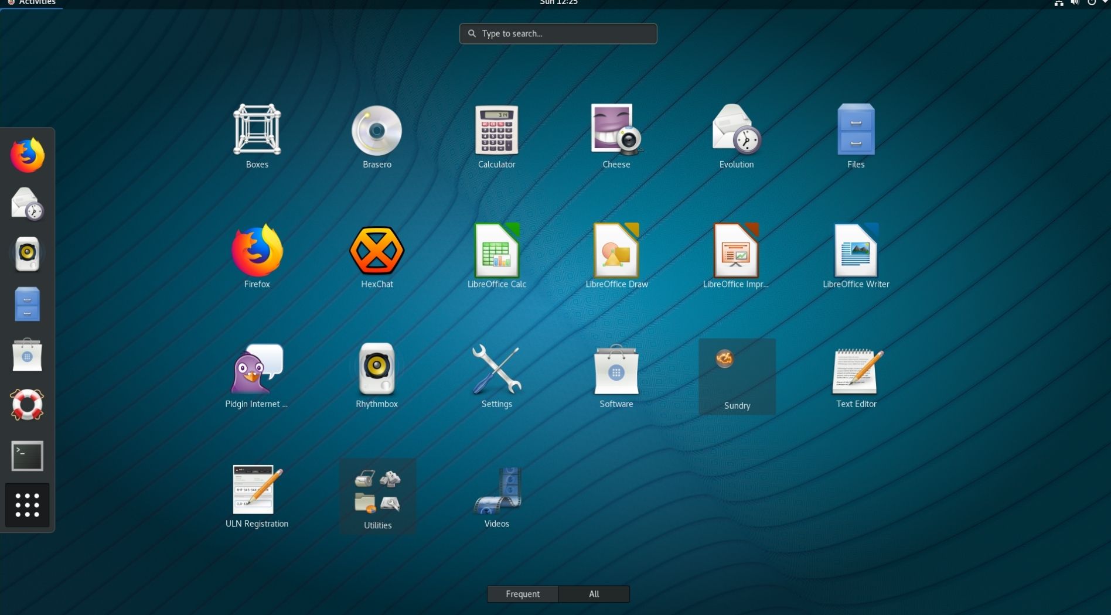This screenshot has height=615, width=1111.
Task: Click Firefox icon in the dock
Action: [x=27, y=155]
